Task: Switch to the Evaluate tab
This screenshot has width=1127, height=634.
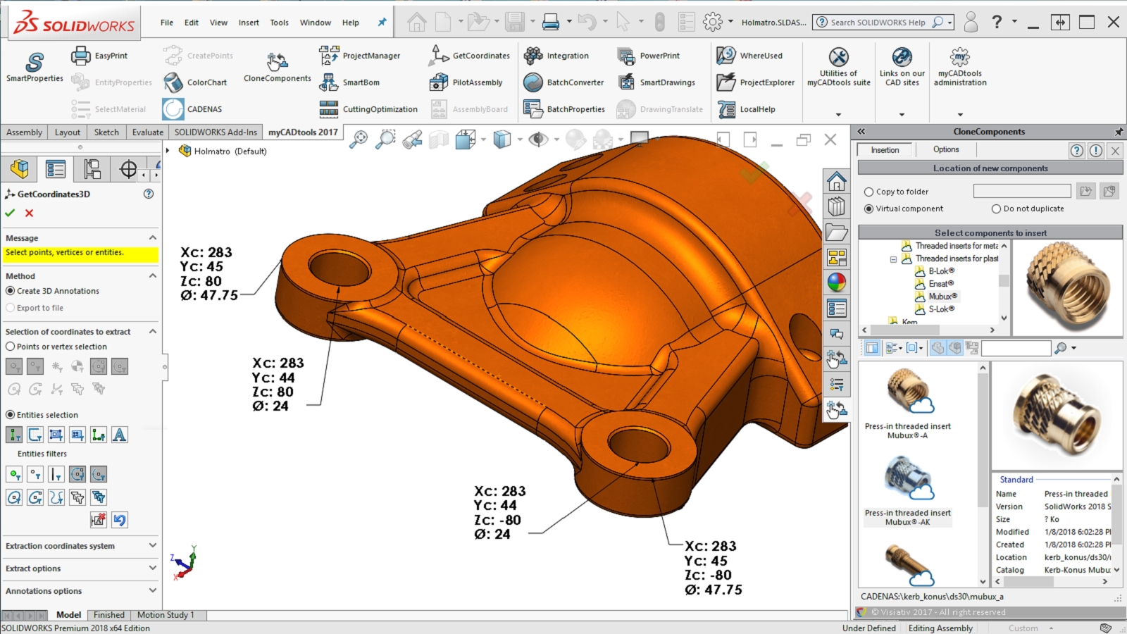Action: [148, 132]
